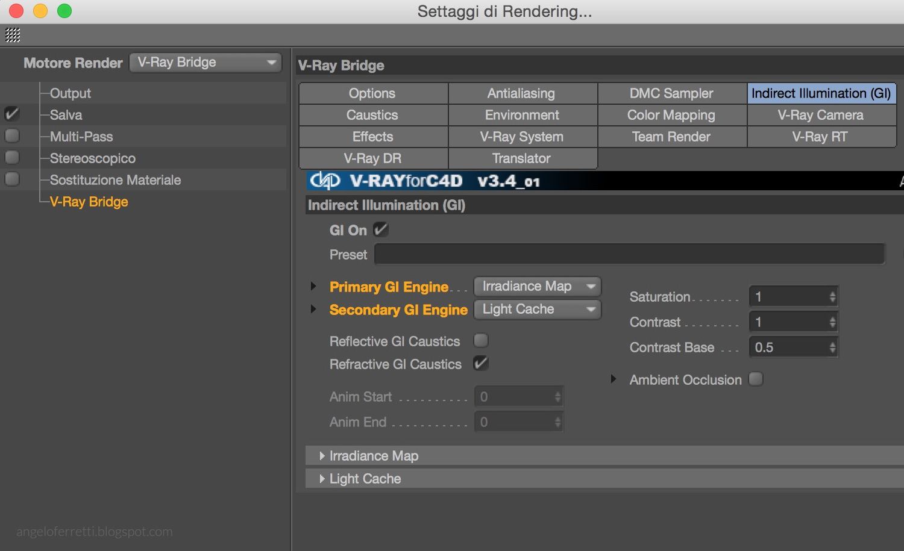904x551 pixels.
Task: Open the Motore Render V-Ray Bridge dropdown
Action: click(206, 63)
